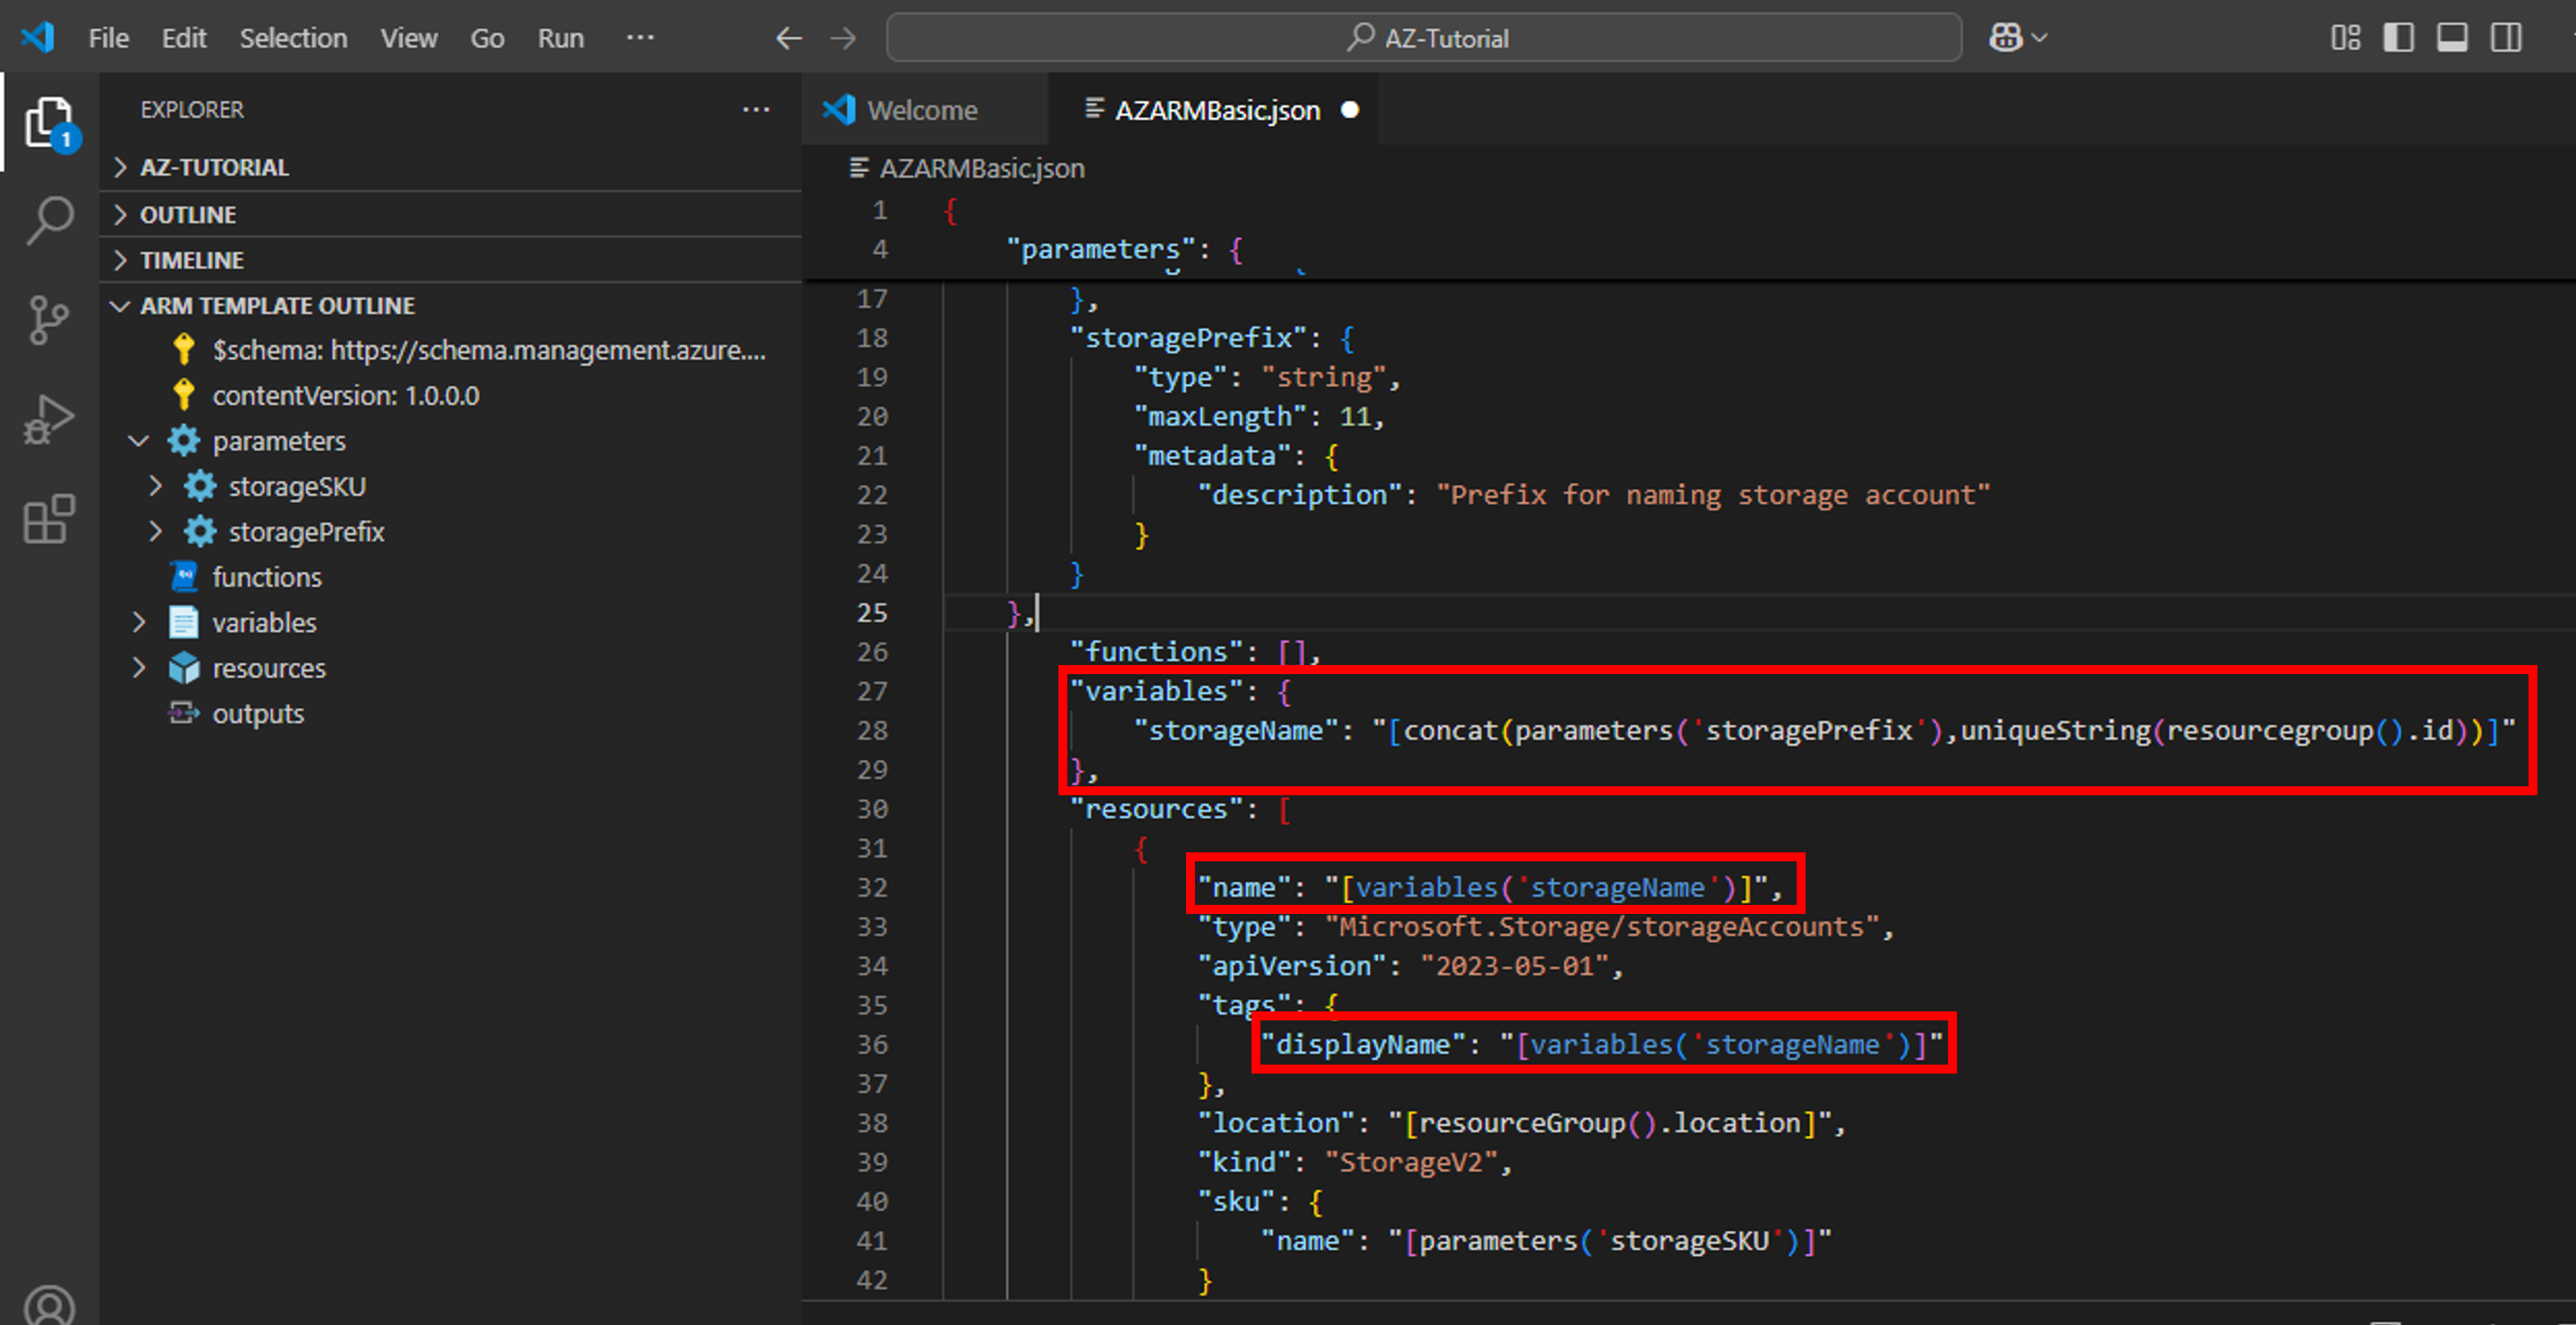Open Run and Debug view icon
This screenshot has width=2576, height=1325.
[49, 420]
